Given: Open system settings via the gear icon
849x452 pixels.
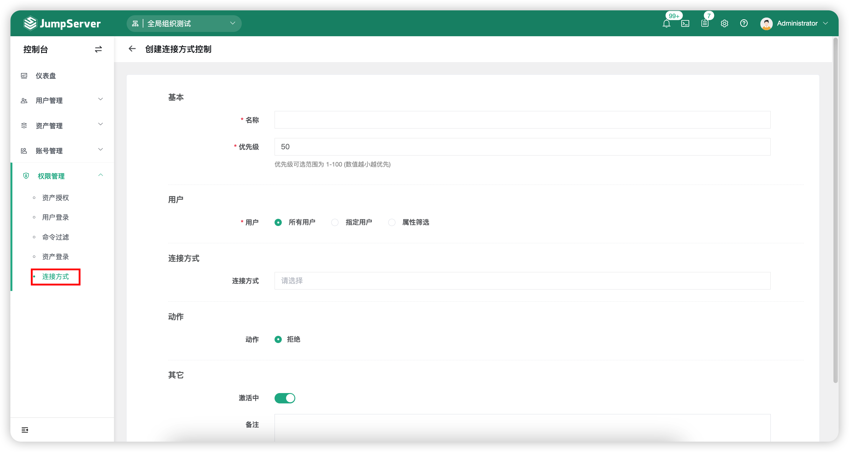Looking at the screenshot, I should [x=724, y=23].
